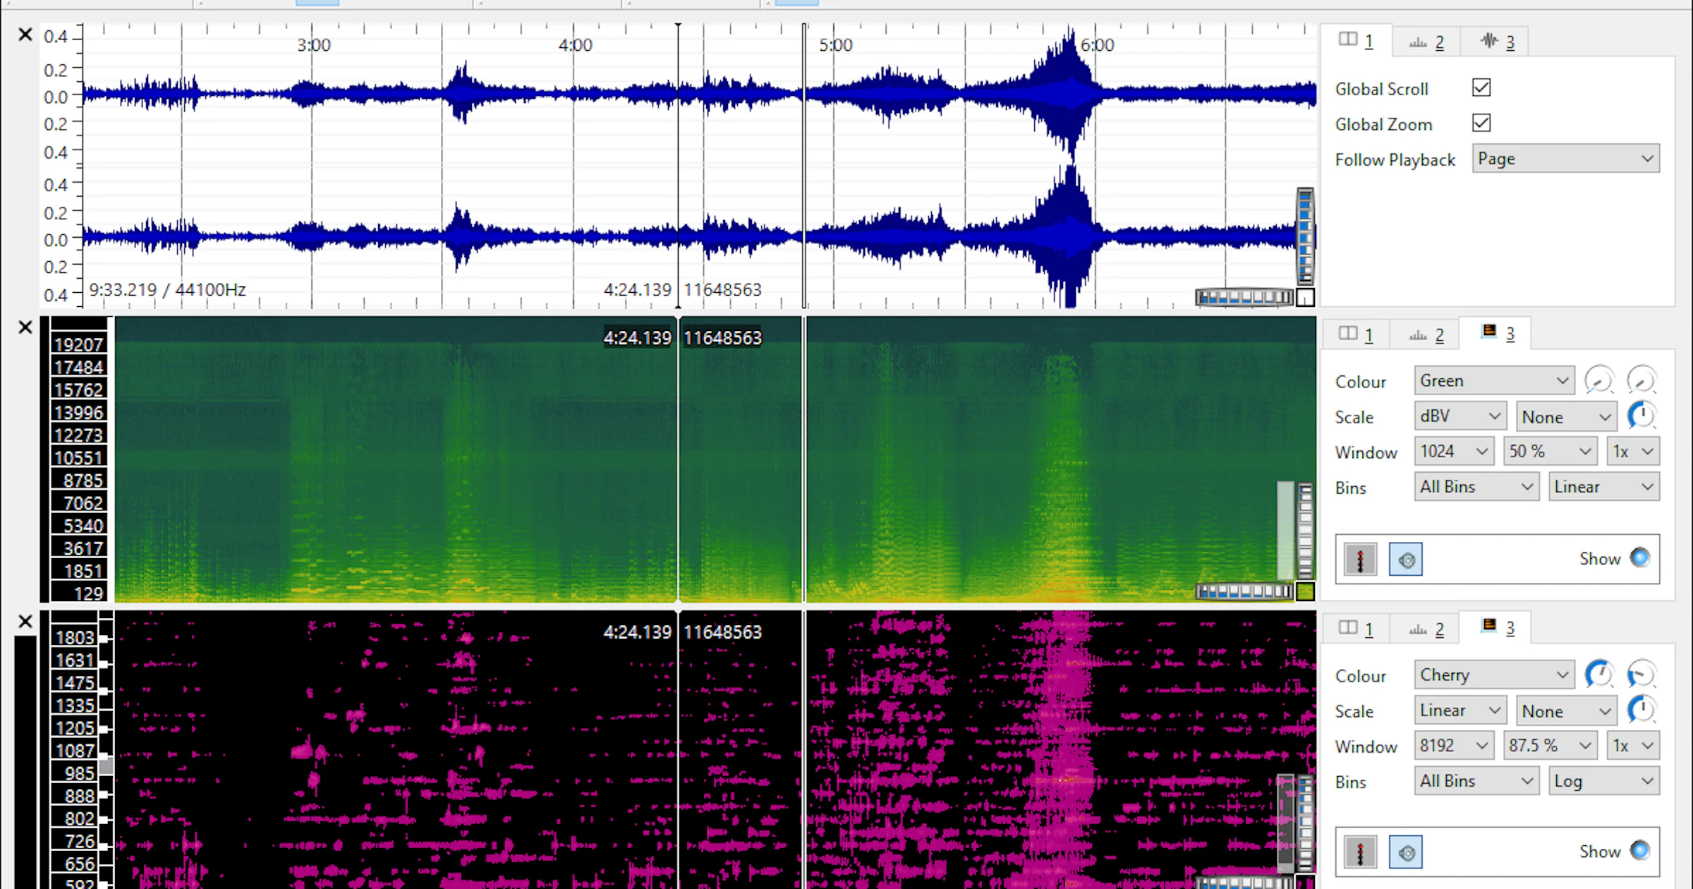The width and height of the screenshot is (1693, 889).
Task: Close the cherry spectrogram pane using its X
Action: pos(25,622)
